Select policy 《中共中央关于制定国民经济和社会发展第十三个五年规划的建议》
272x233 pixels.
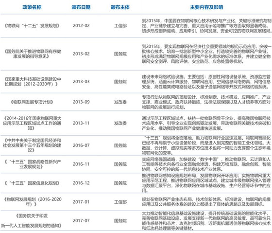(x=32, y=145)
